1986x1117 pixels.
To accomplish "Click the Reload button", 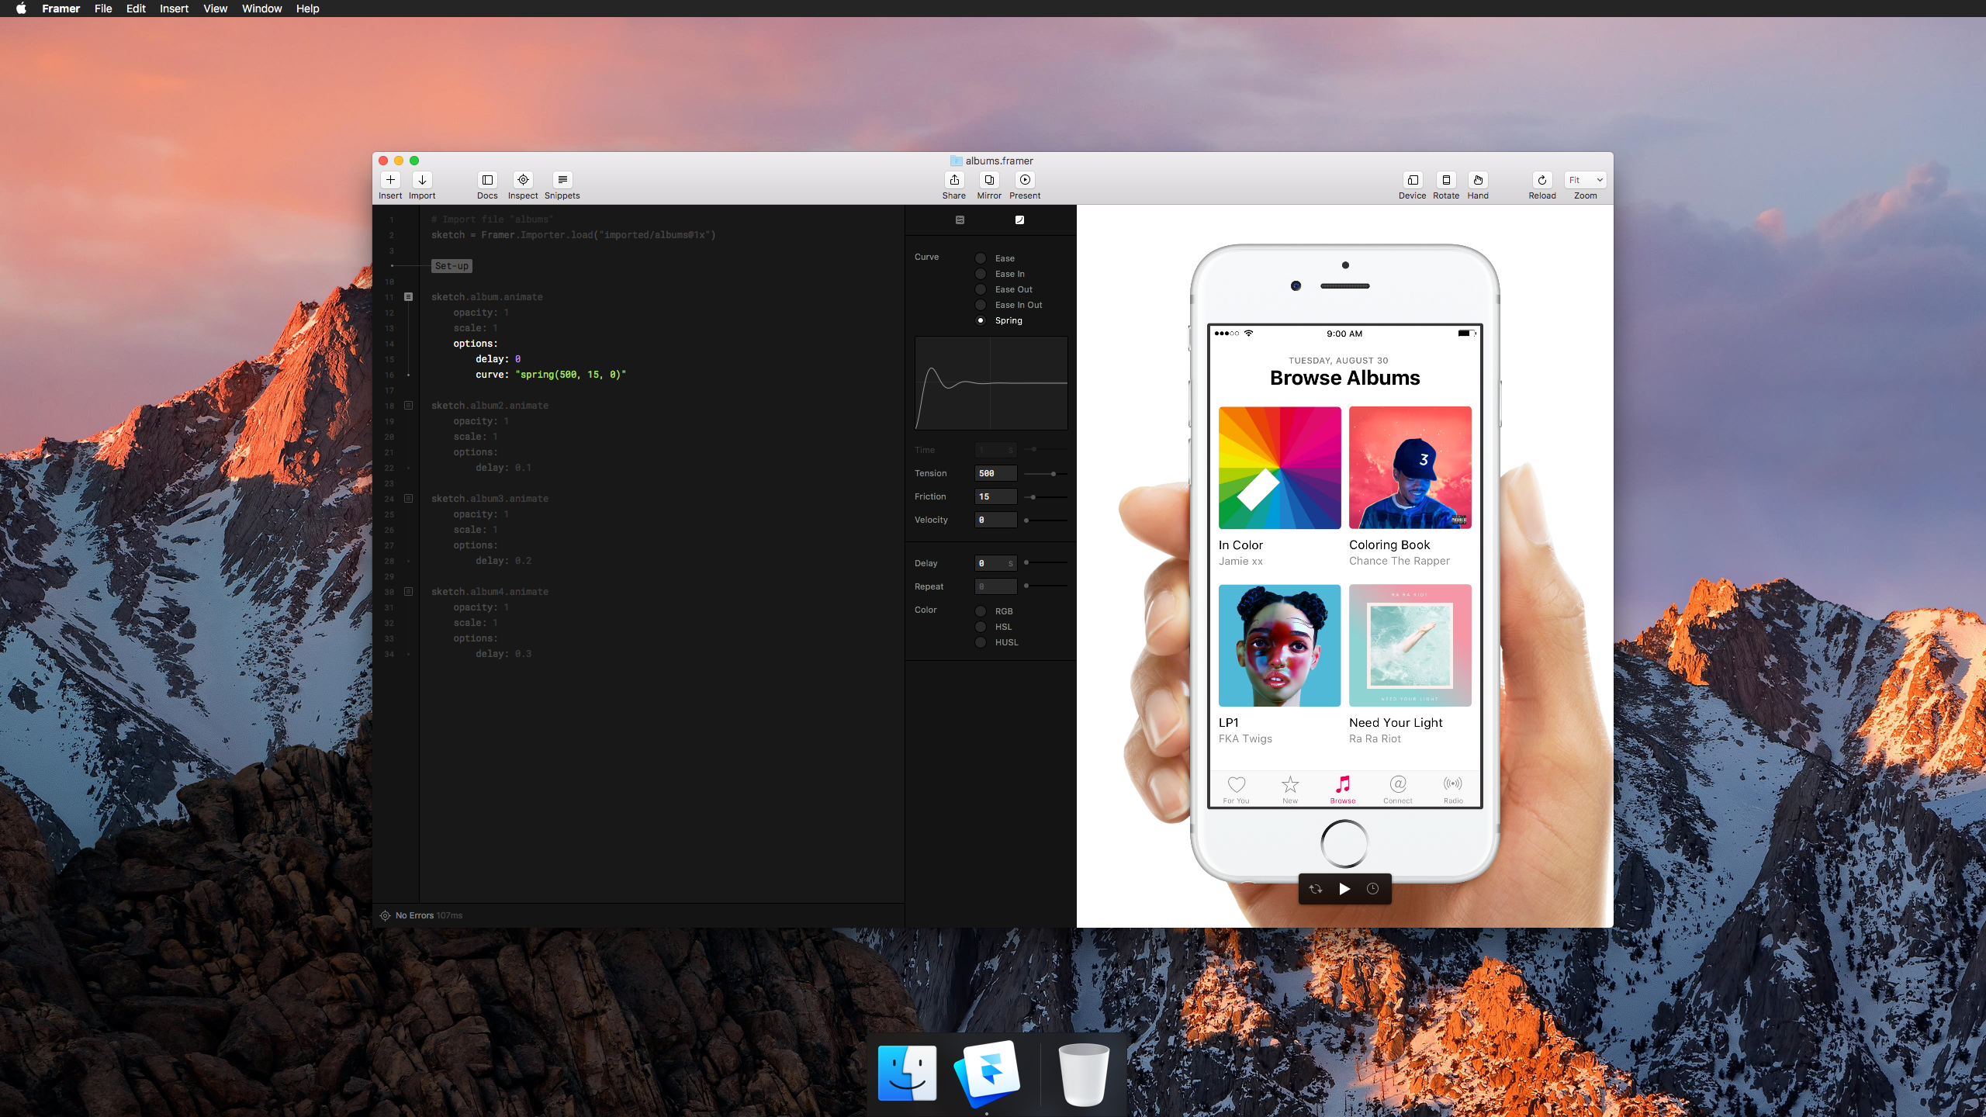I will [1541, 180].
